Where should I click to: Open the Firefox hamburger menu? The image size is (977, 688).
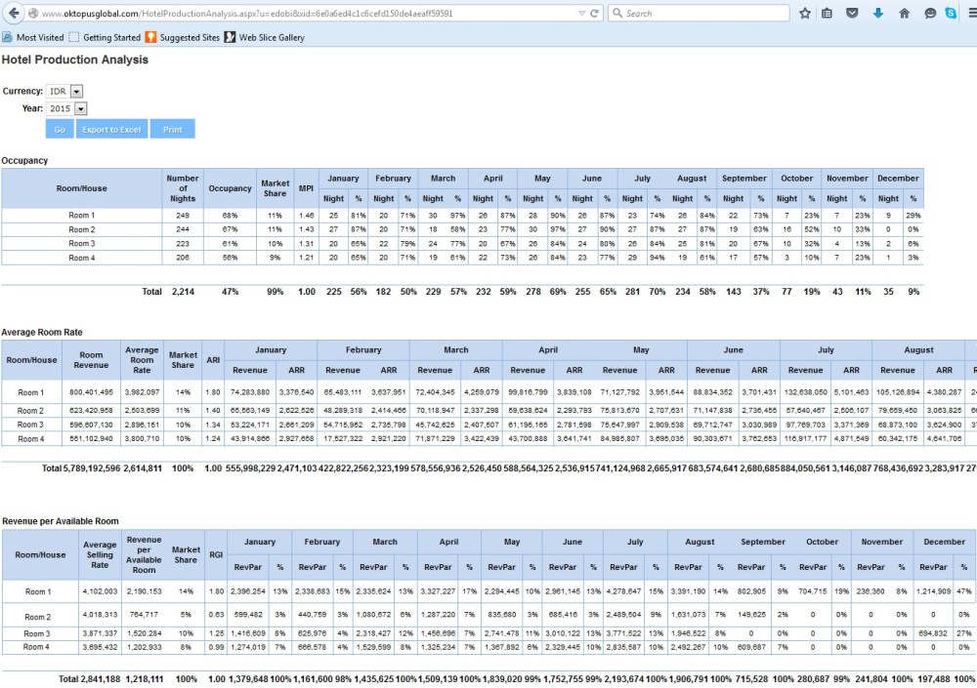[970, 14]
